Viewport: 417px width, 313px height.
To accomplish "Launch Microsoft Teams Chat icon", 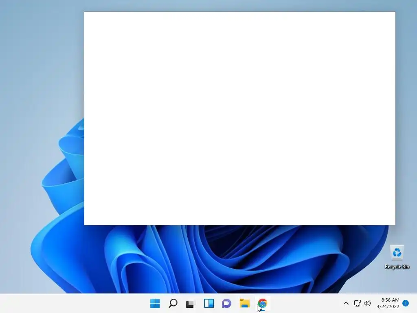I will 226,303.
